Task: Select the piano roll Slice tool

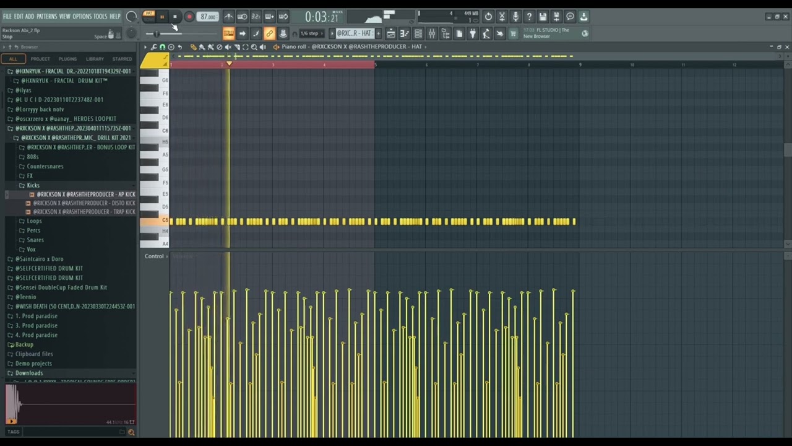Action: pyautogui.click(x=237, y=47)
